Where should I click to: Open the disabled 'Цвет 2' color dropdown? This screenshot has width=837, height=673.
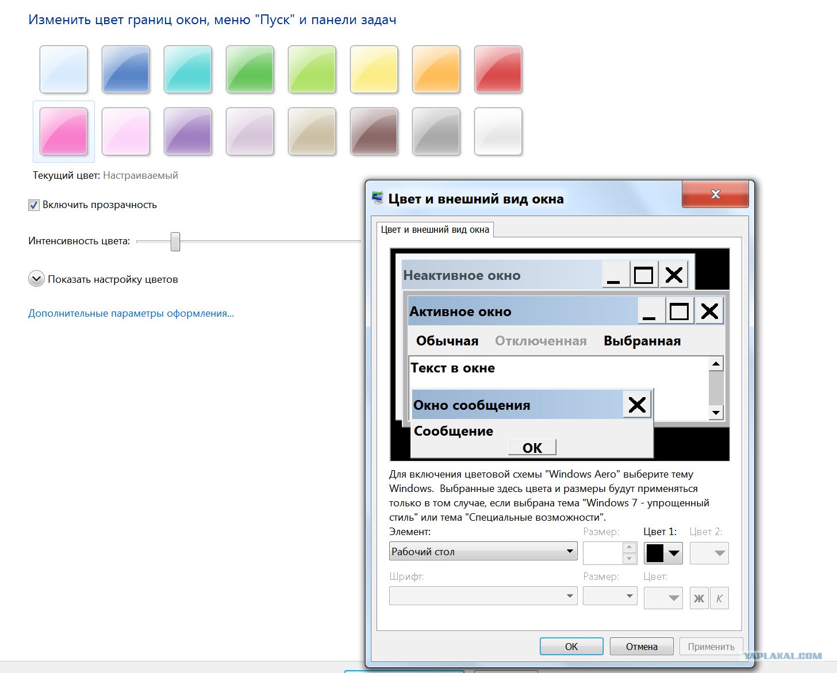[x=709, y=553]
